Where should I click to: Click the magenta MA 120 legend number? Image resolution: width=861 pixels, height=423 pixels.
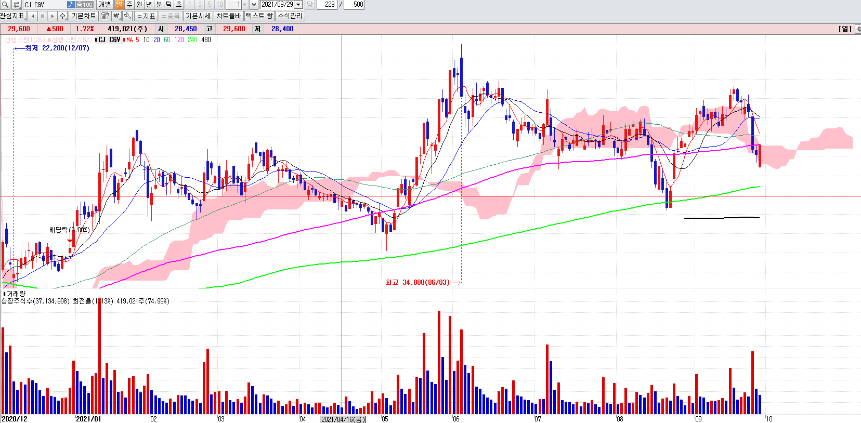click(179, 39)
